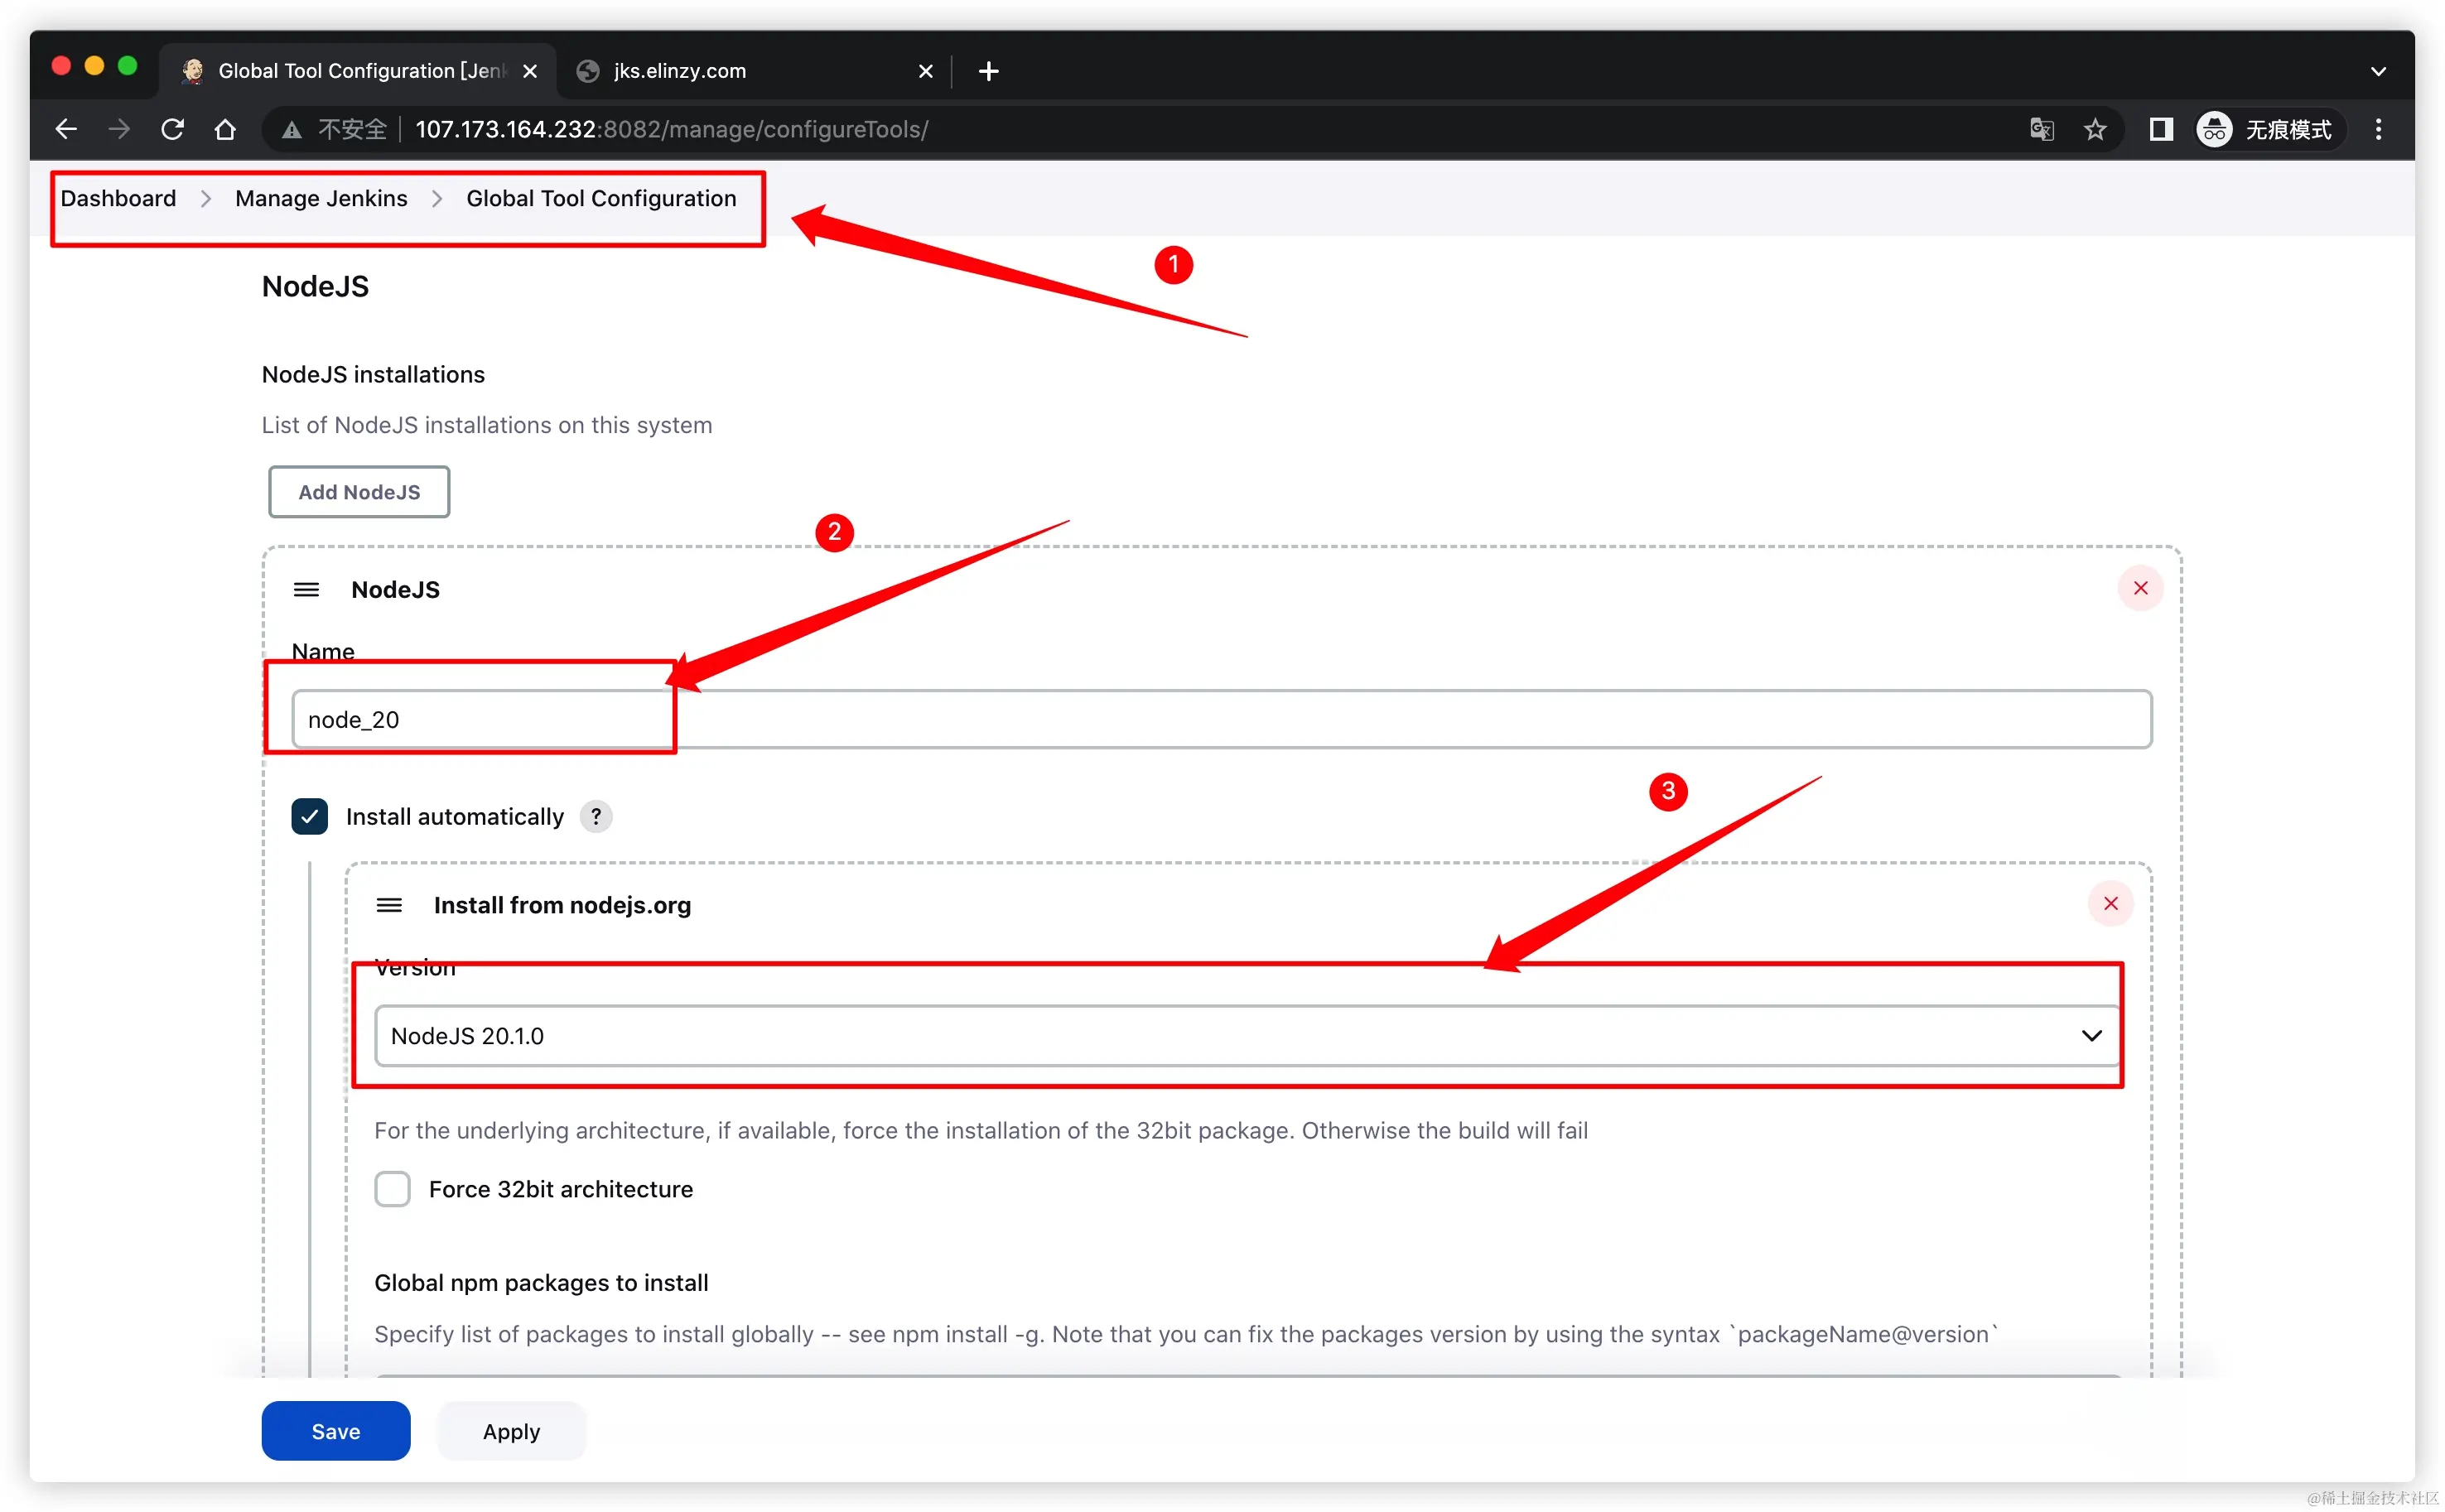Open Manage Jenkins breadcrumb

pos(321,198)
